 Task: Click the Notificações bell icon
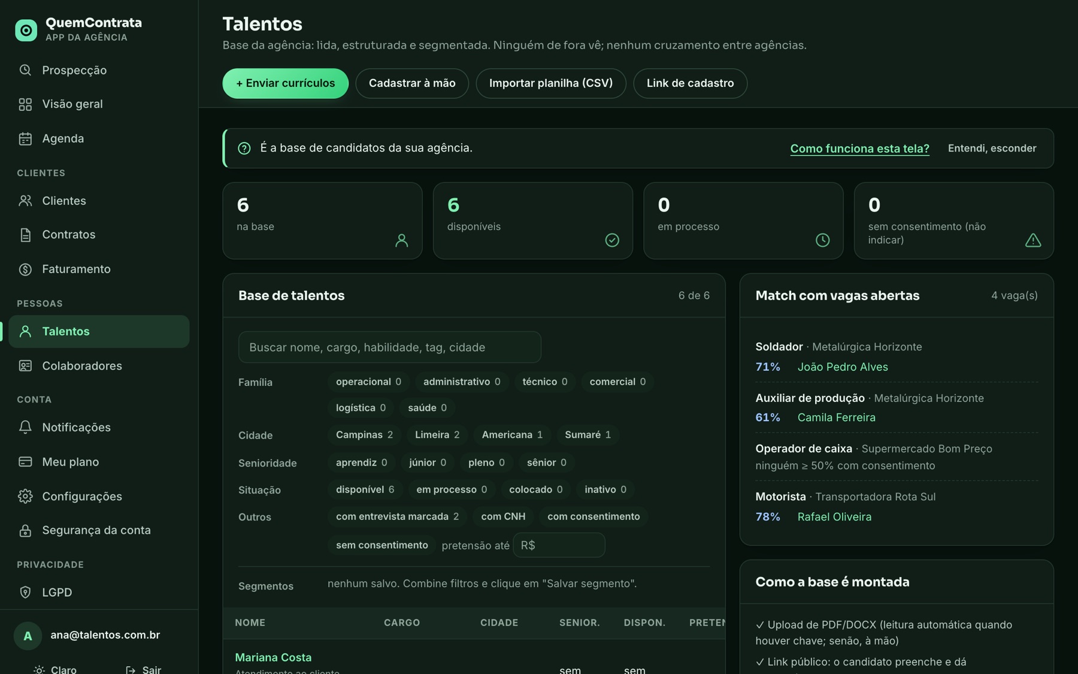click(x=25, y=427)
